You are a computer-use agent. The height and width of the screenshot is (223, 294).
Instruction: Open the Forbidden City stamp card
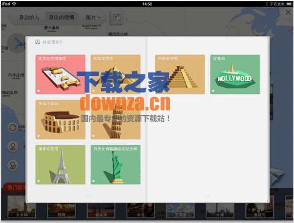pyautogui.click(x=60, y=74)
